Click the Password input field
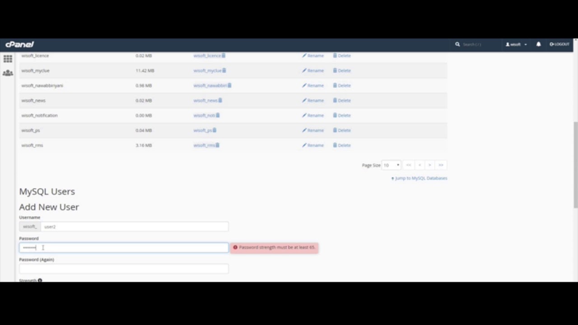578x325 pixels. pos(124,247)
